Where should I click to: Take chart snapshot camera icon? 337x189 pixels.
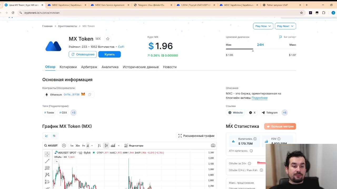213,145
